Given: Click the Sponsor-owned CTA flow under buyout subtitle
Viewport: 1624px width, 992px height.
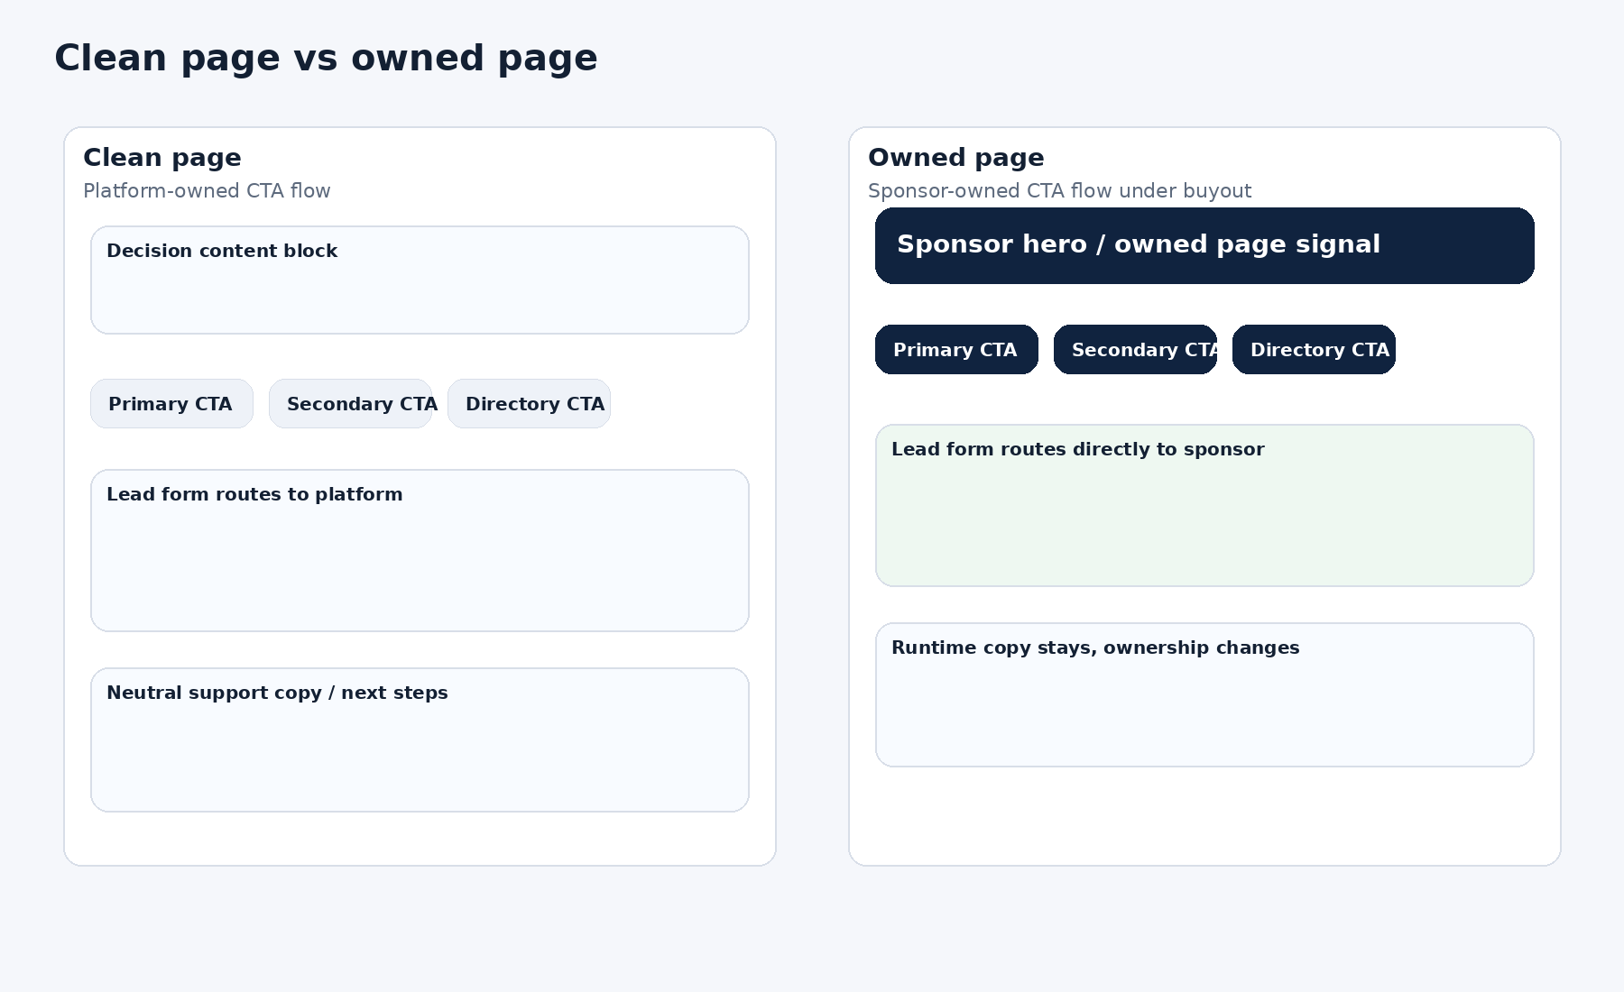Looking at the screenshot, I should (1060, 190).
